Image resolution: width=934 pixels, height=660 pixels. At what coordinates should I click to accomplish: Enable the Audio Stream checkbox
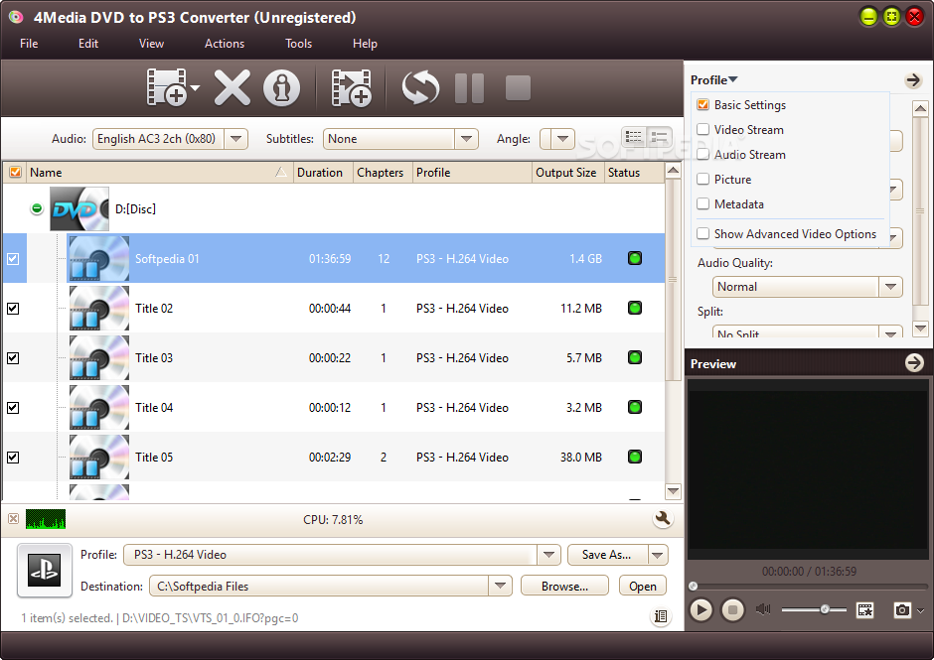tap(702, 154)
